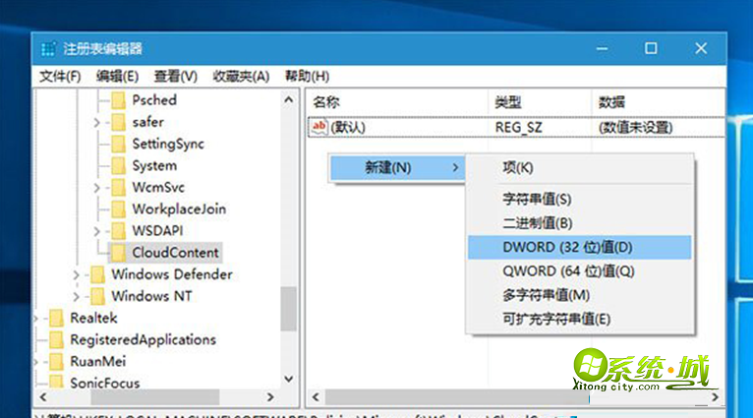The width and height of the screenshot is (753, 418).
Task: Click tree pane scroll up arrow
Action: point(289,100)
